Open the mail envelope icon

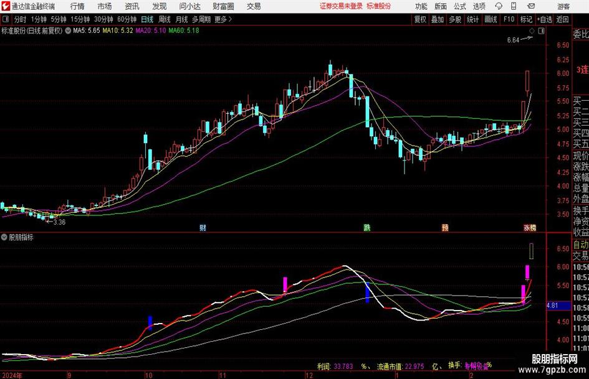point(531,6)
